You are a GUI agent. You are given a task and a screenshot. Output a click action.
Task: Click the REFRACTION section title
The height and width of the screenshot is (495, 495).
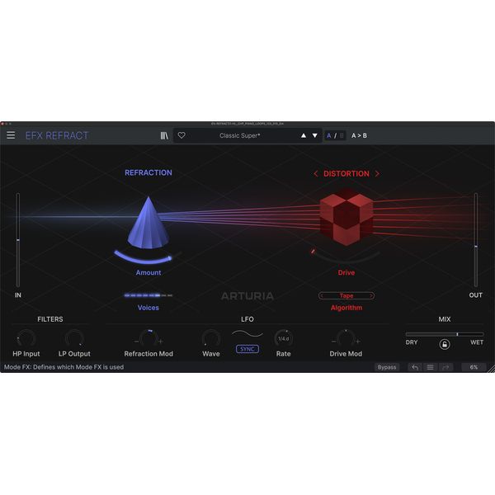(x=148, y=172)
